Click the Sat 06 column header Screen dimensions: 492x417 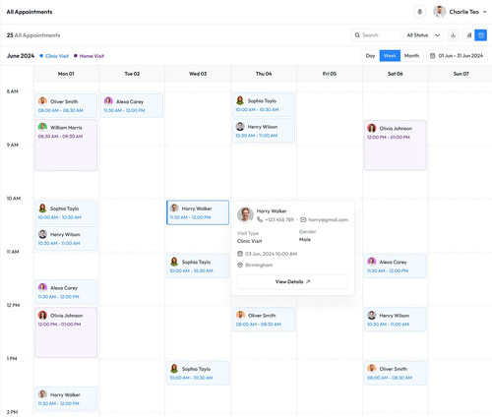coord(396,74)
